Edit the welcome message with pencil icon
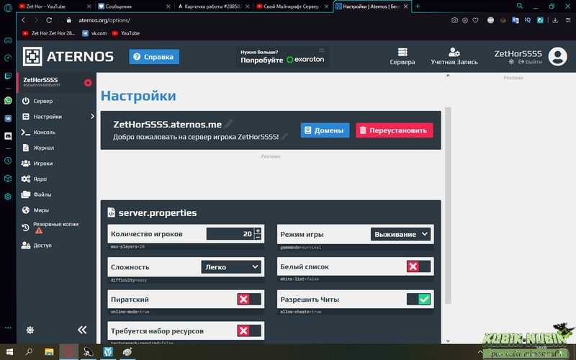The image size is (576, 360). click(284, 137)
